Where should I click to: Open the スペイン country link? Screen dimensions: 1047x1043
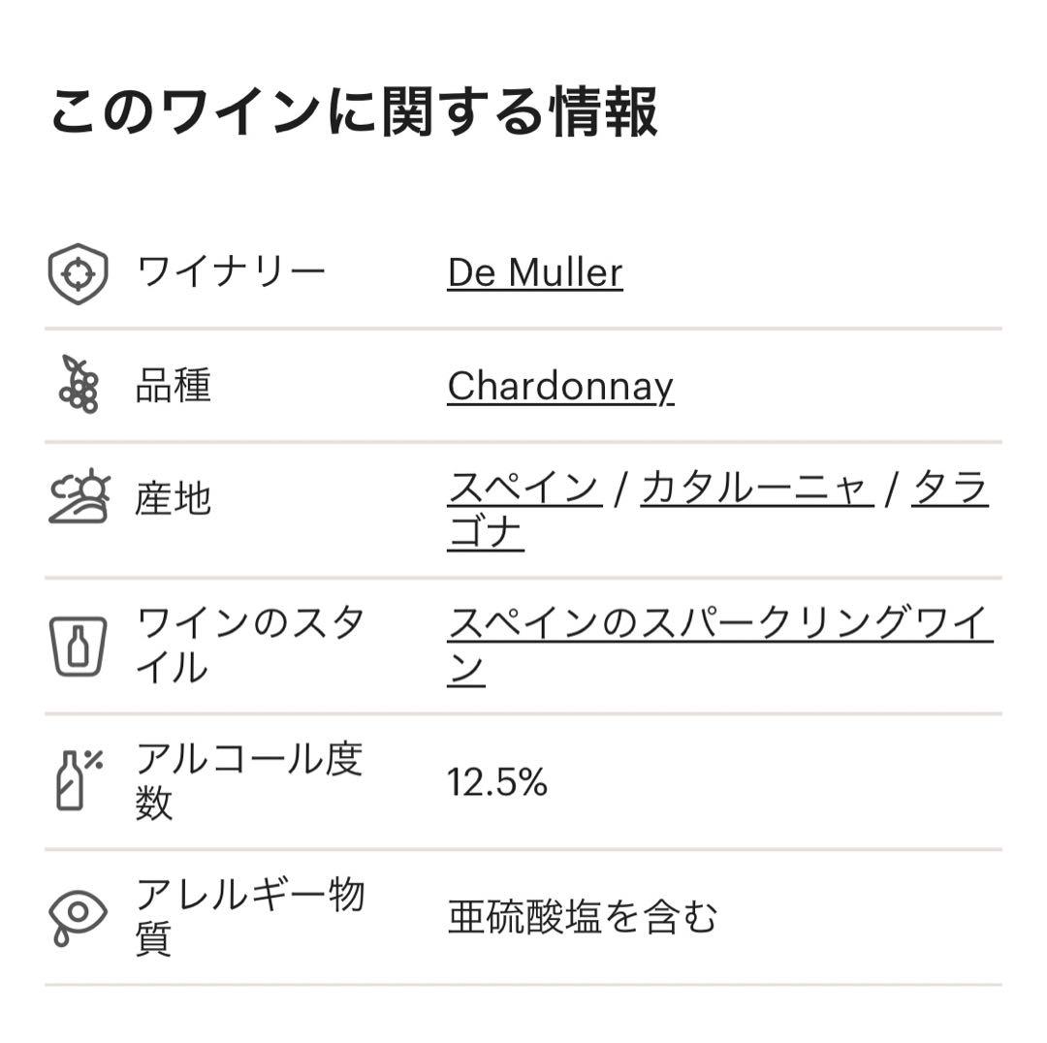pos(524,488)
